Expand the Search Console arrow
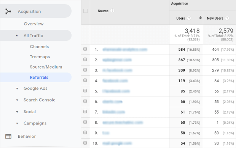236x148 pixels. coord(17,100)
